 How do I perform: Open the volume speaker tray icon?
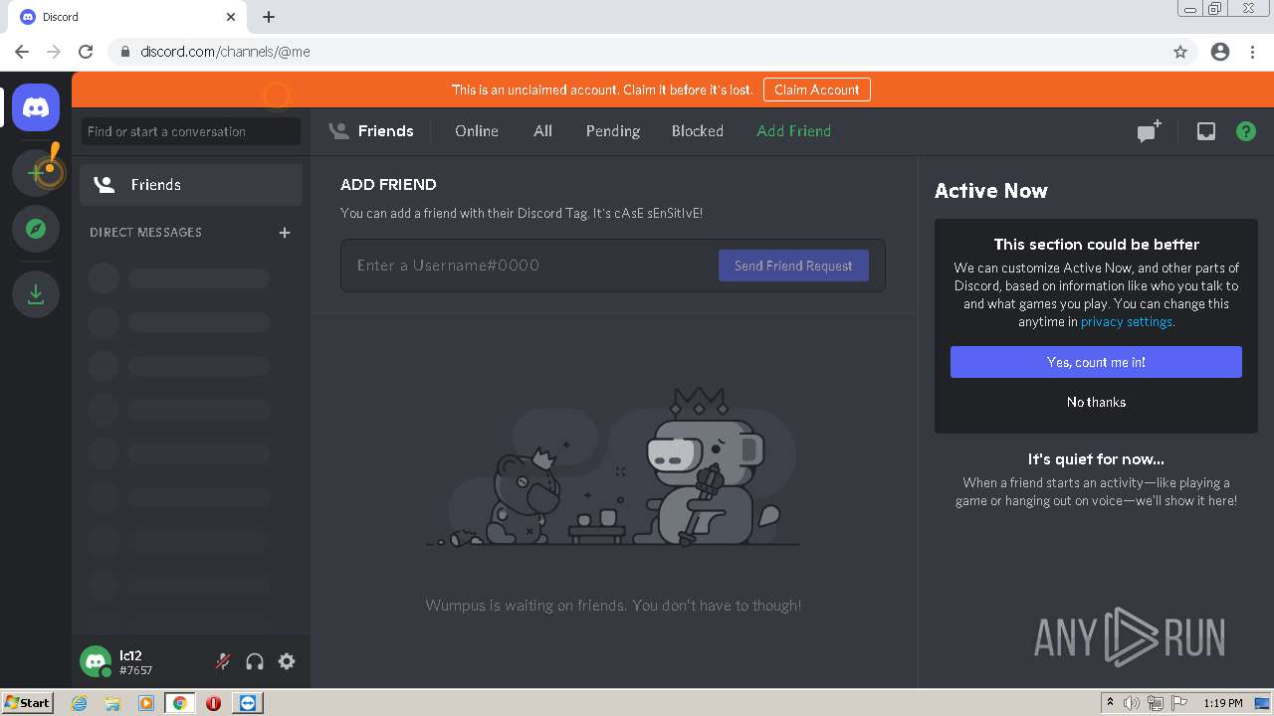click(1132, 703)
